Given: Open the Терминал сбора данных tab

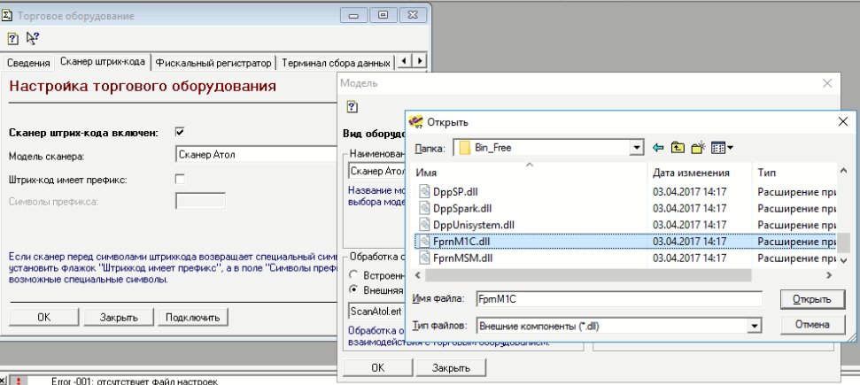Looking at the screenshot, I should coord(336,63).
